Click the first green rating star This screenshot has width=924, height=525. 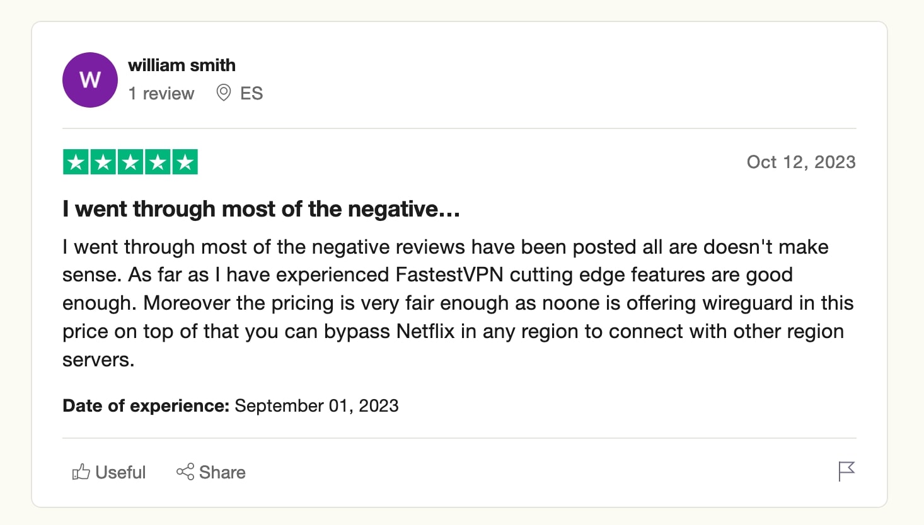click(76, 162)
